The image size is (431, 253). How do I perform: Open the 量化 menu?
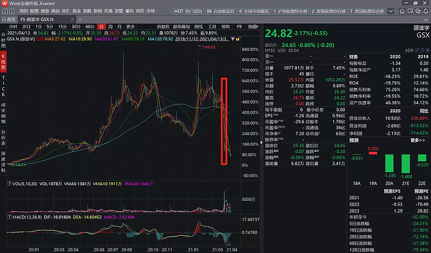tap(129, 11)
